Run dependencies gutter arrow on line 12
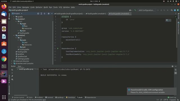The image size is (180, 101). click(x=58, y=49)
